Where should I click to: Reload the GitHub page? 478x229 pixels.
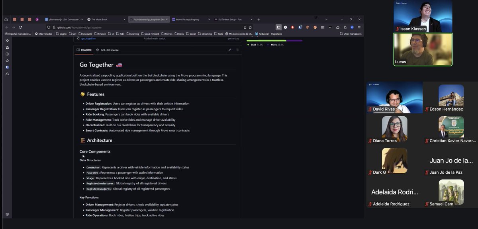pos(20,27)
